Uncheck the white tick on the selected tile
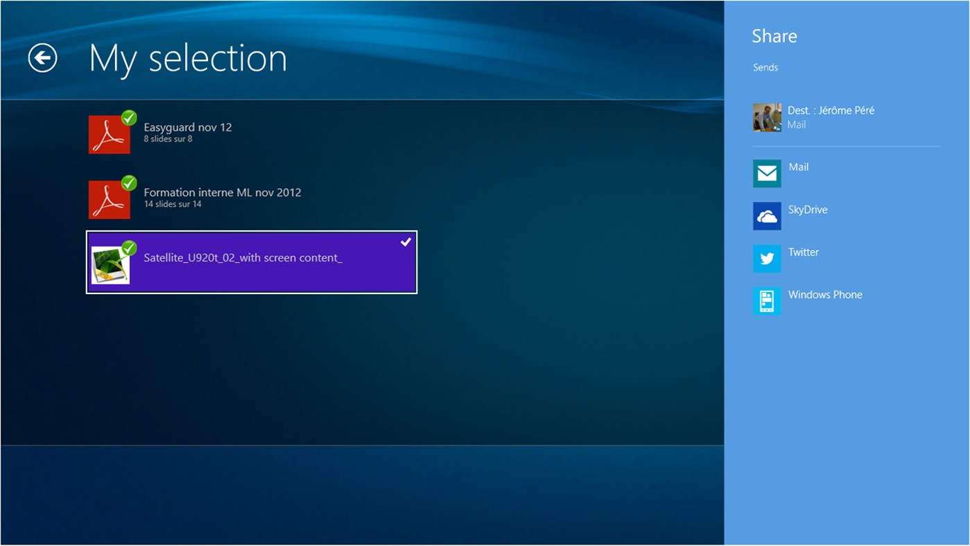The height and width of the screenshot is (546, 970). (x=406, y=242)
